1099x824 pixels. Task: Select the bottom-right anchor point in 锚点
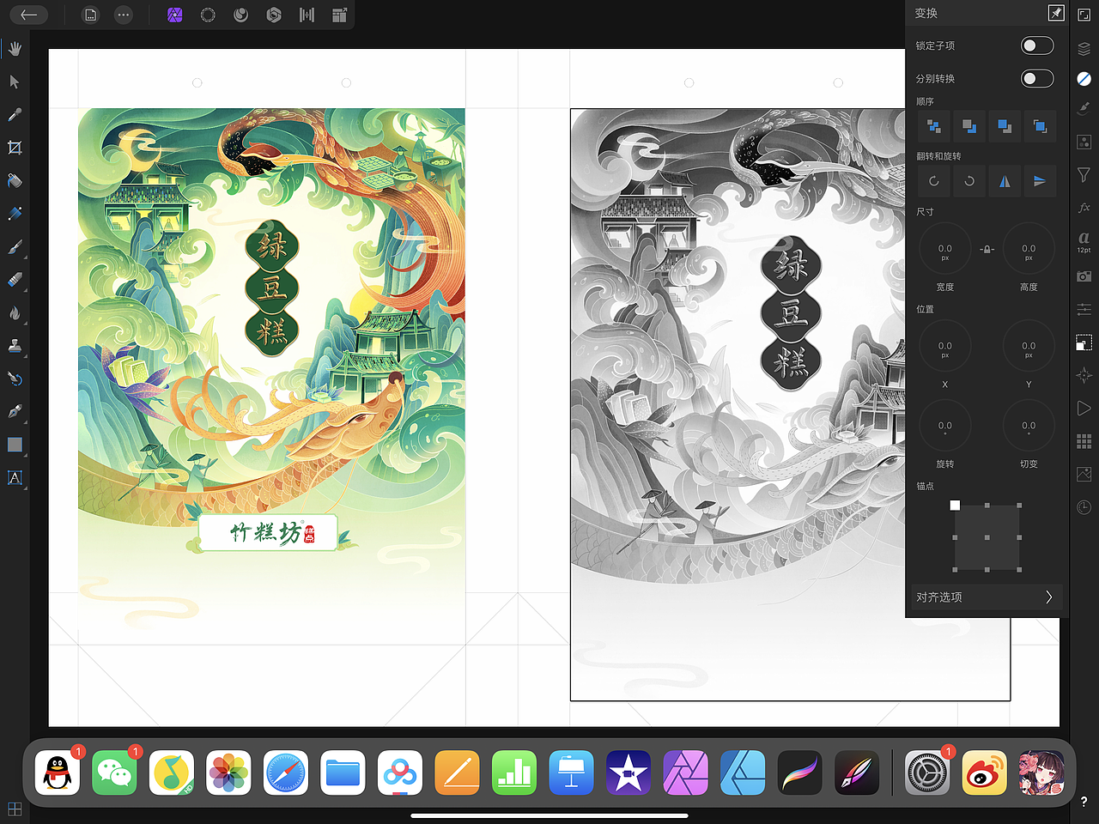tap(1019, 569)
